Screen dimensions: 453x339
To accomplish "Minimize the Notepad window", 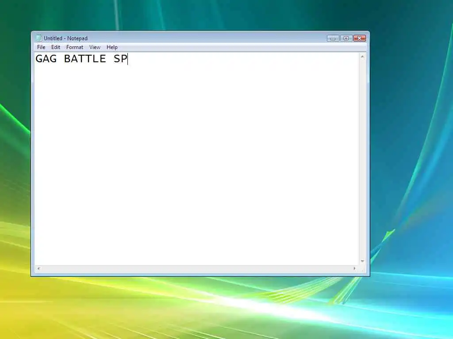I will point(333,38).
